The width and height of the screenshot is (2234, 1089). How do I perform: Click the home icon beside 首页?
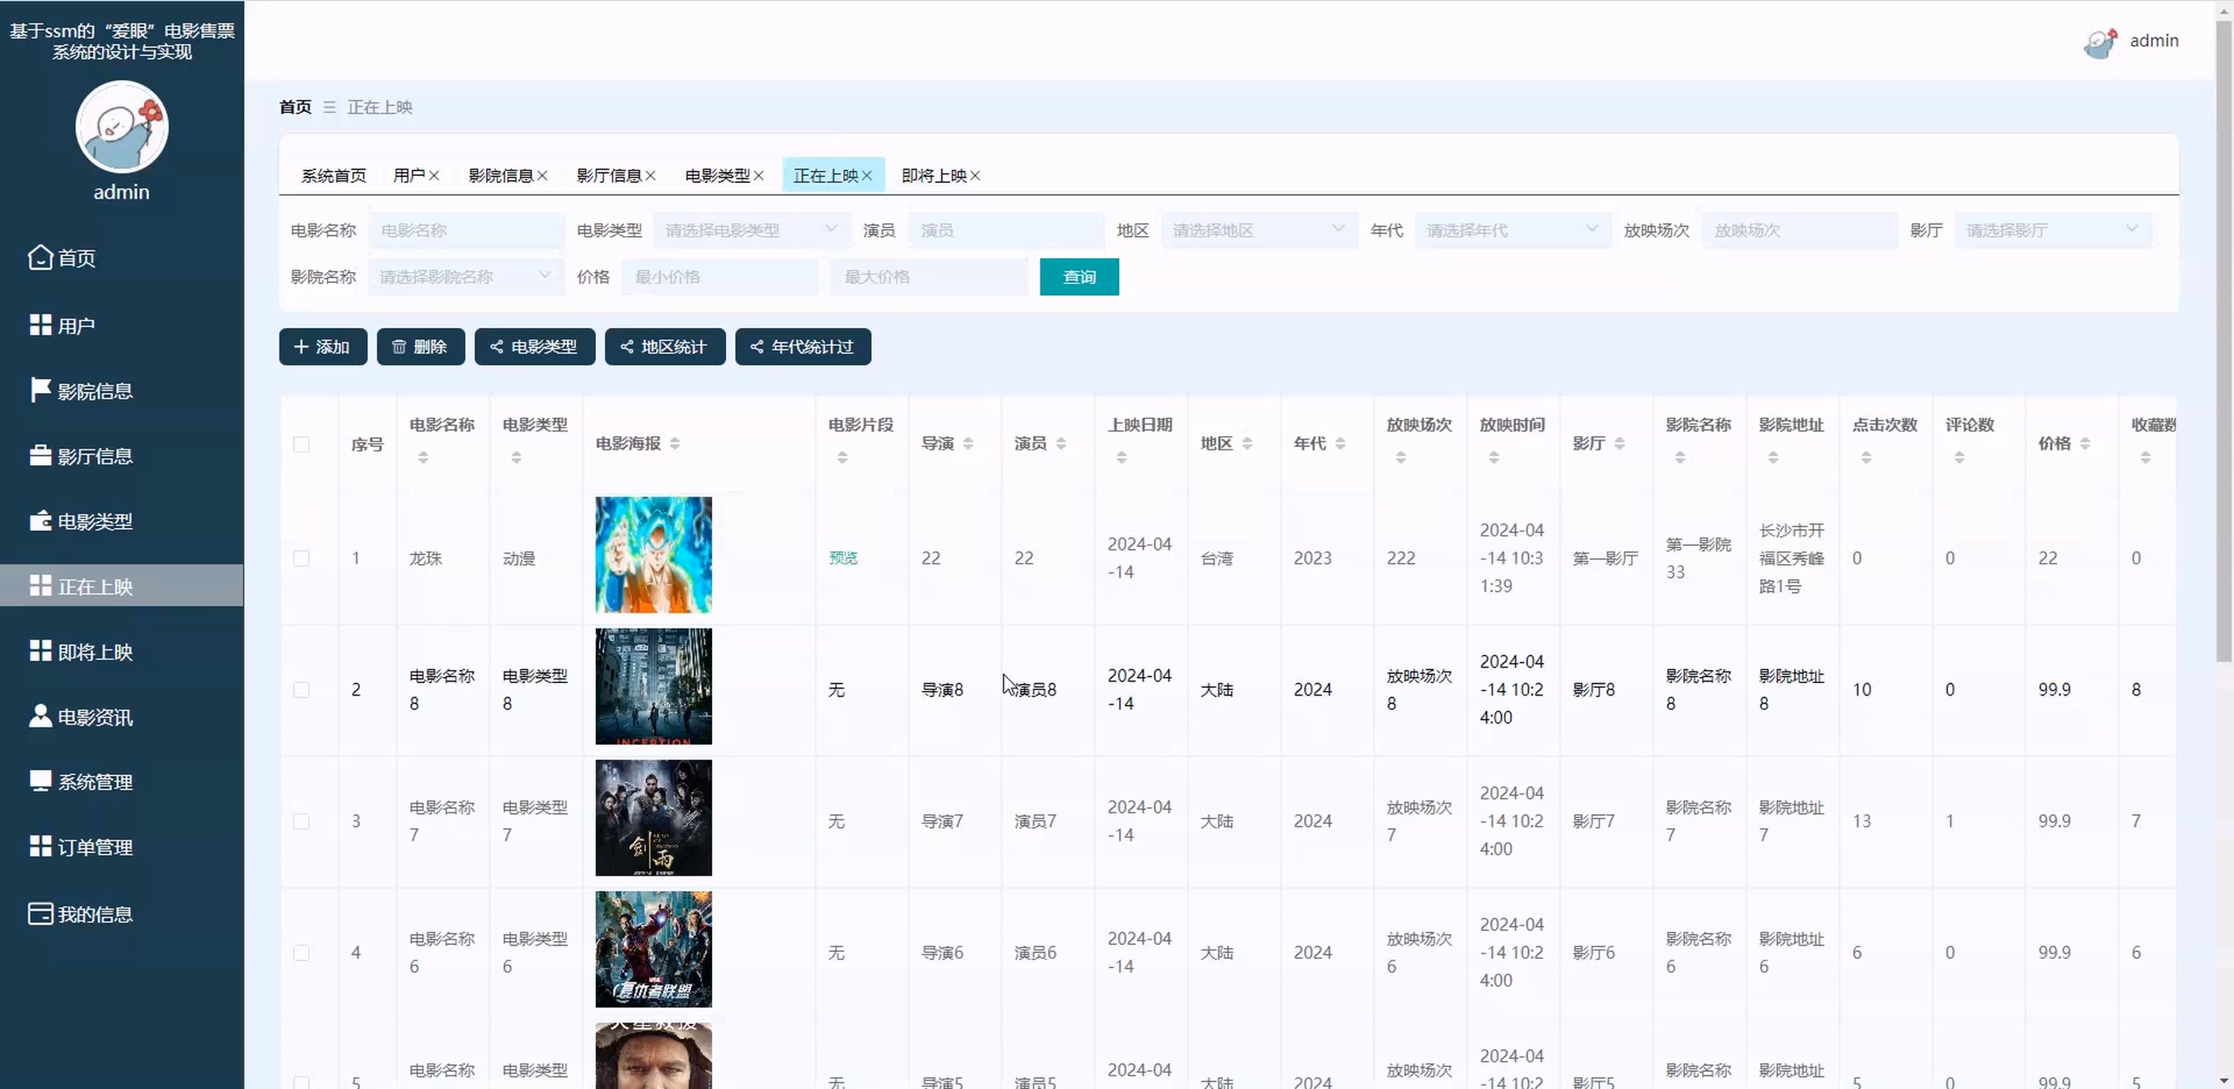pos(40,258)
